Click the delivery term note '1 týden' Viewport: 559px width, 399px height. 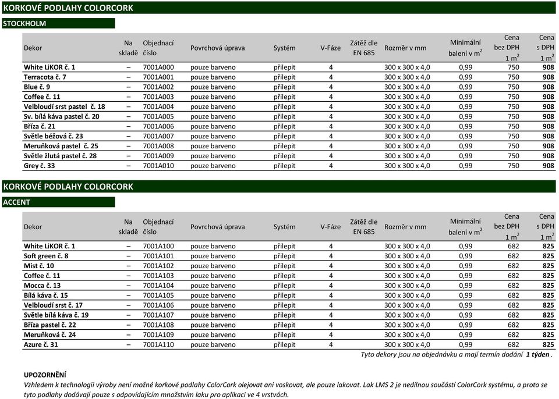(537, 354)
